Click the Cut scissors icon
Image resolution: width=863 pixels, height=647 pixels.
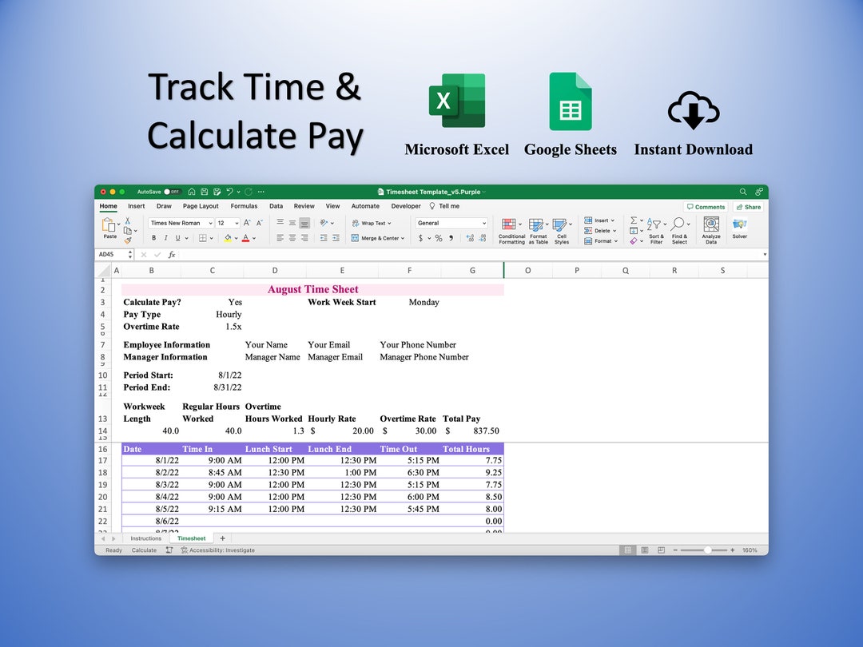click(128, 220)
